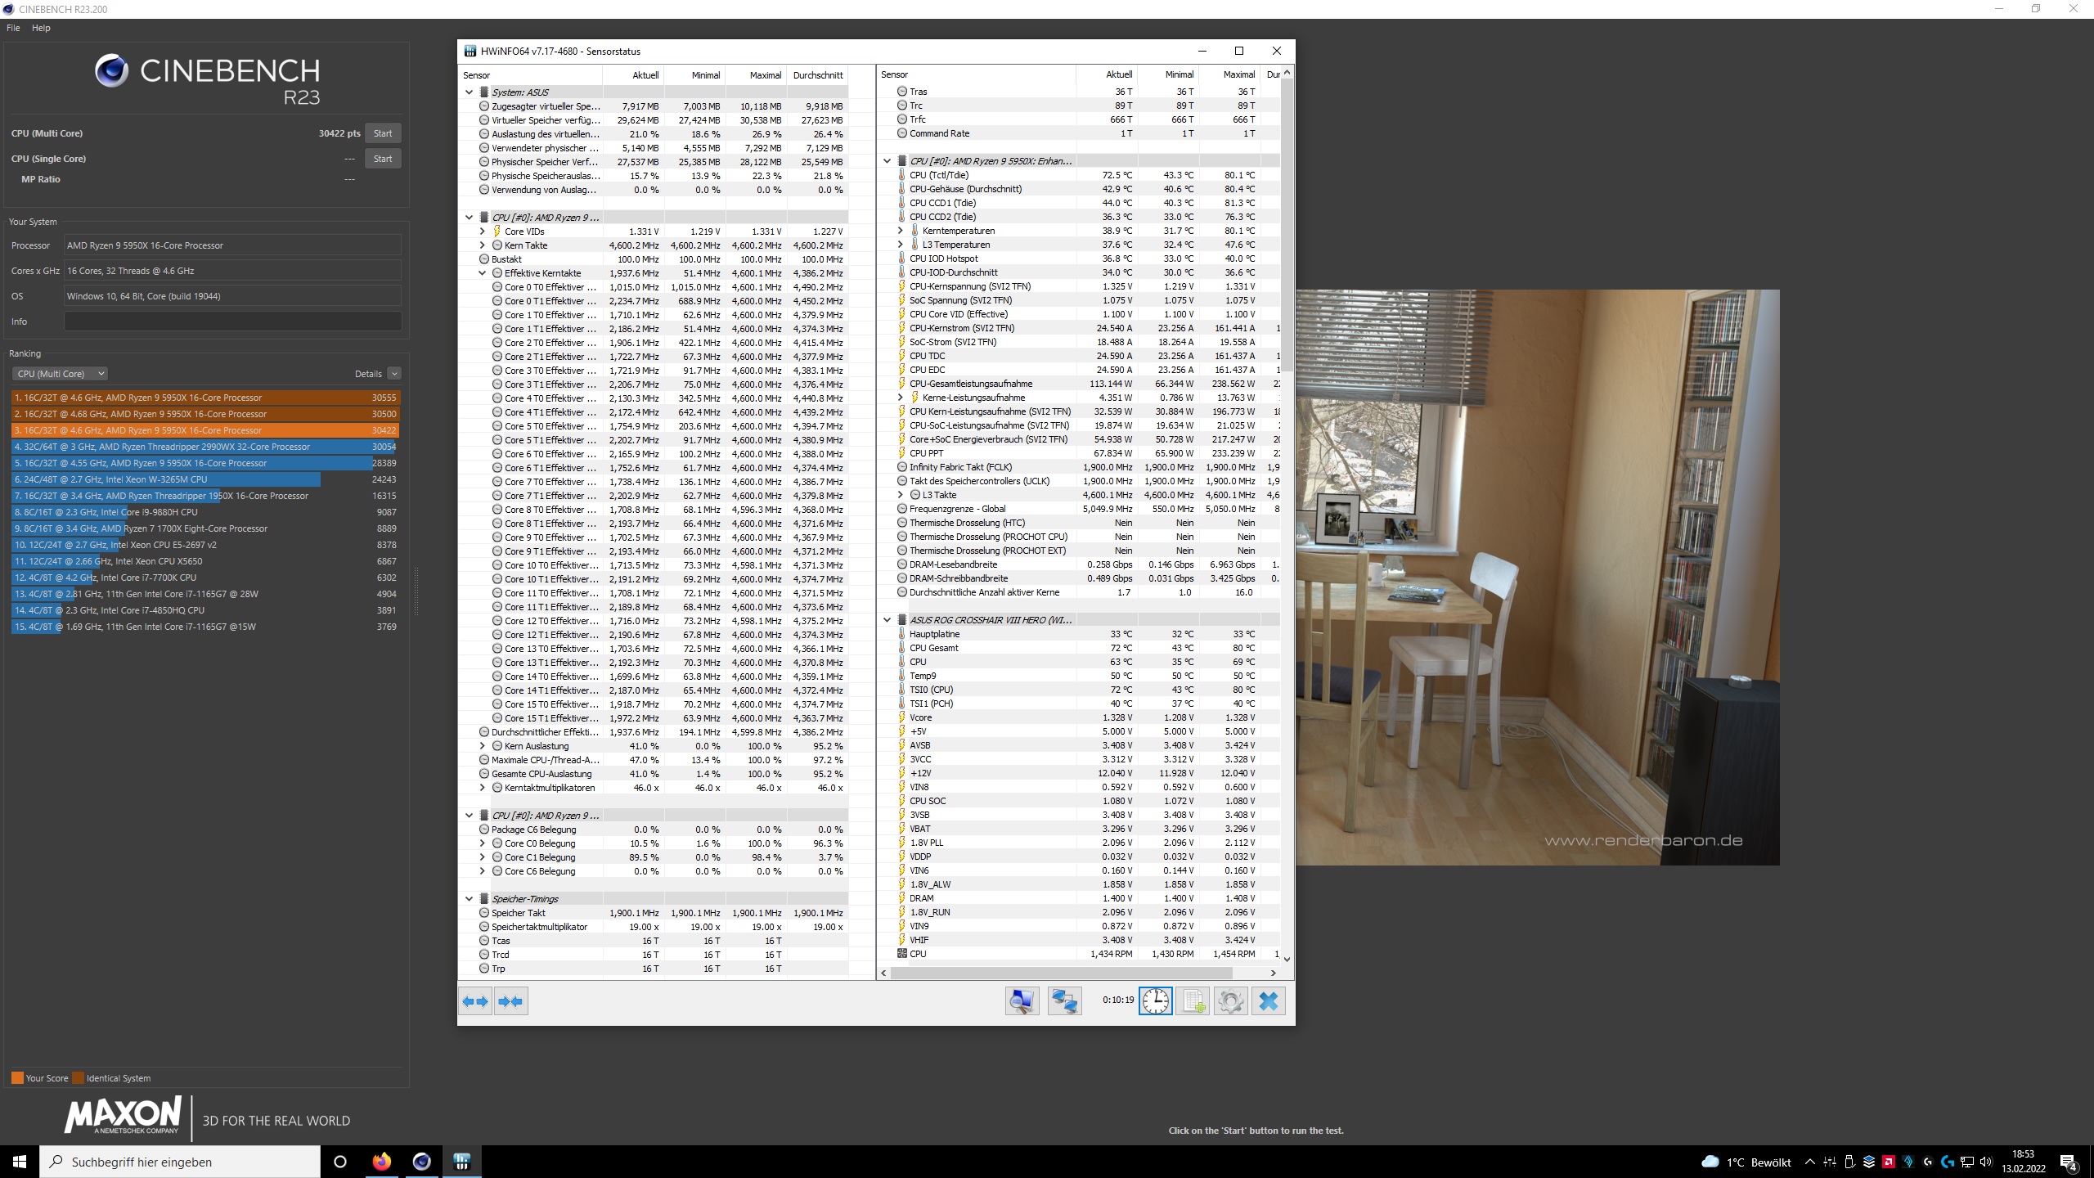Start logging with the sheet-plus icon

[1193, 1000]
